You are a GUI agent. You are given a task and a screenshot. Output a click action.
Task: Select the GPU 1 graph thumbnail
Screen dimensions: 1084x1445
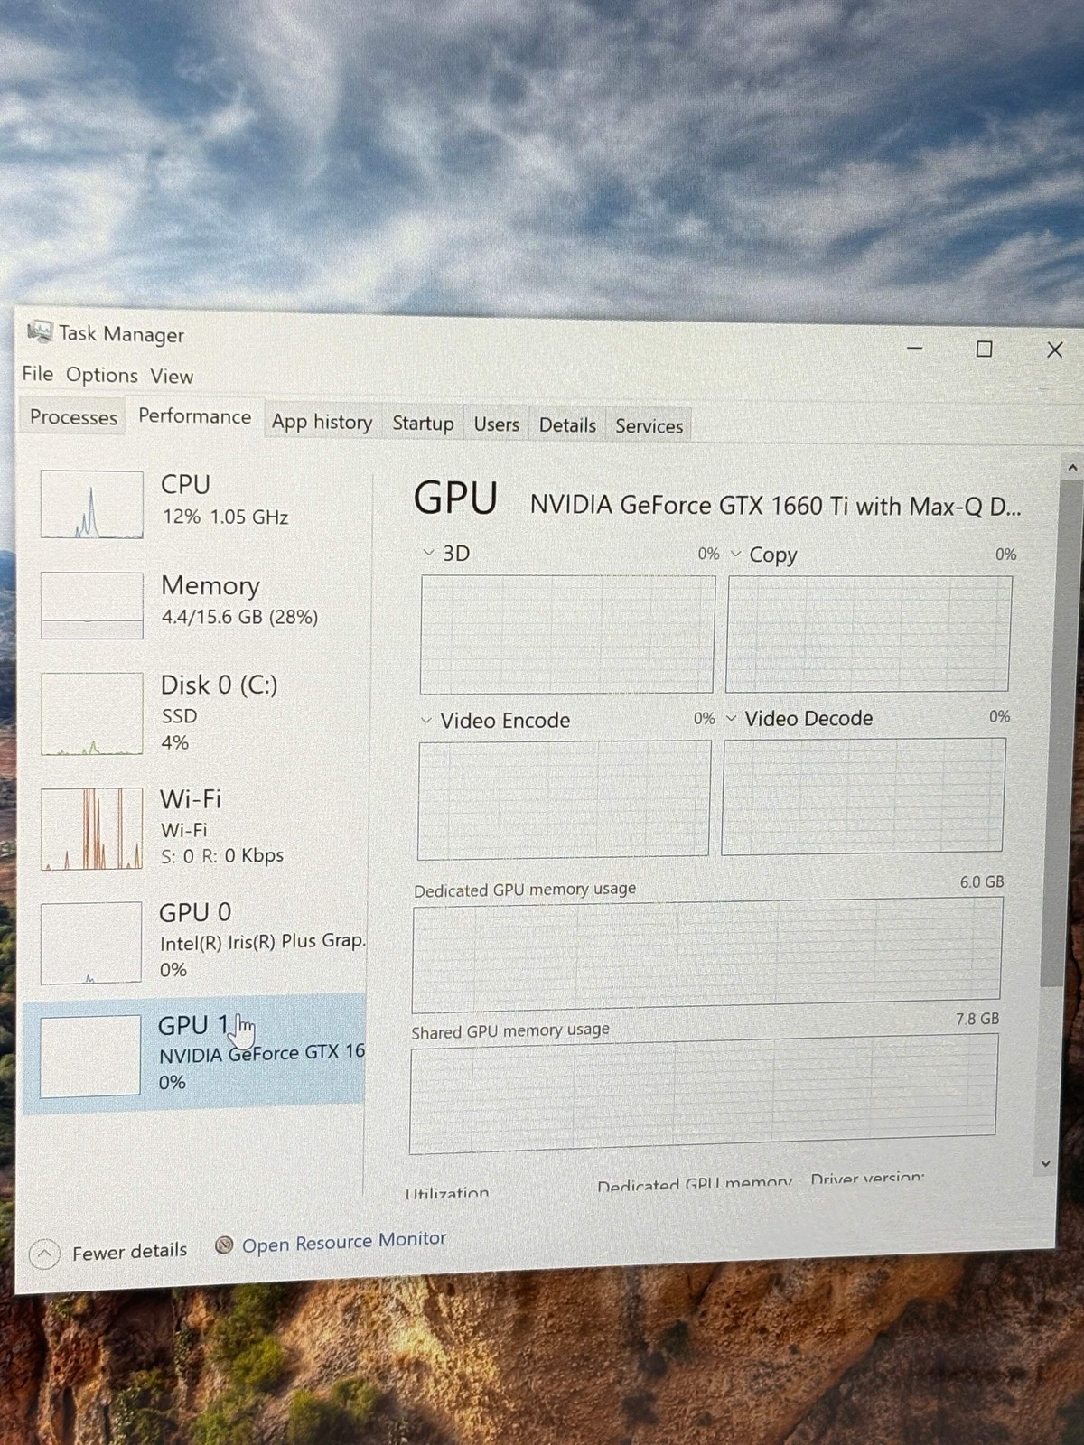click(x=90, y=1056)
